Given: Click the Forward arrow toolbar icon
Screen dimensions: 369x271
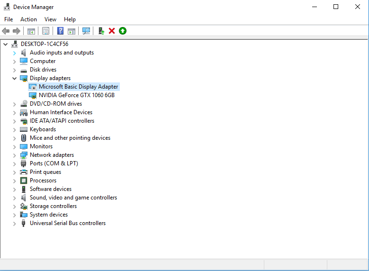Looking at the screenshot, I should (16, 31).
